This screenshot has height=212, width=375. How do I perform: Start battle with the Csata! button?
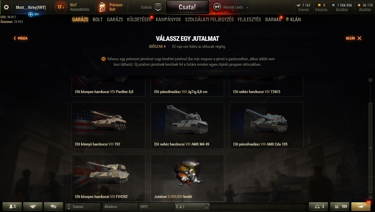pyautogui.click(x=187, y=7)
